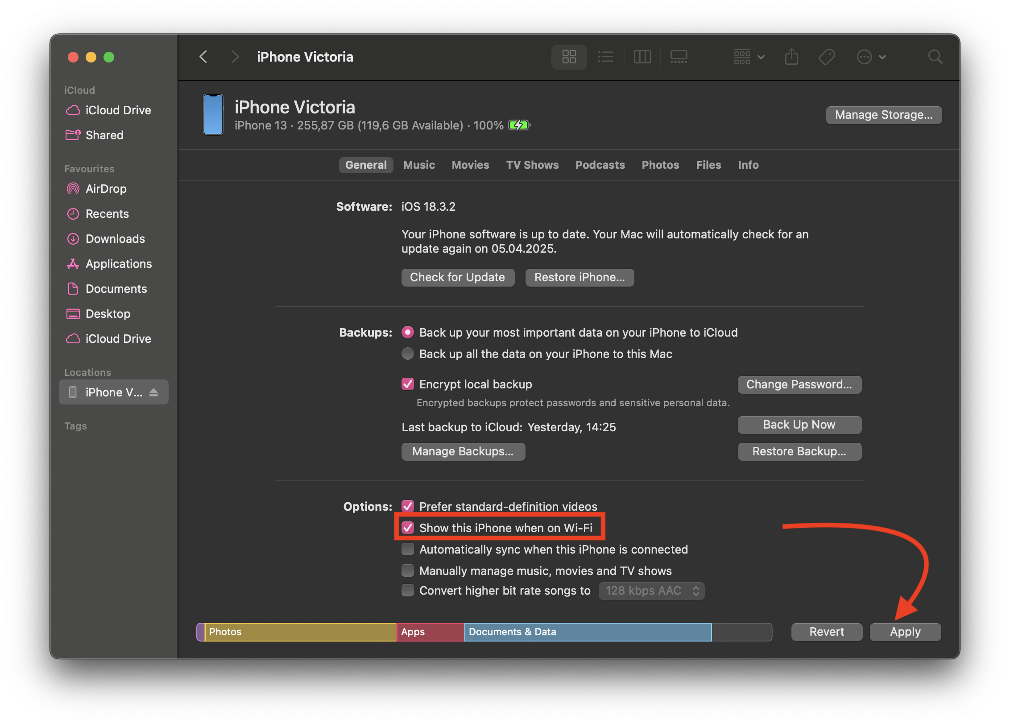Click the Apply button
Screen dimensions: 1010x725
click(x=905, y=632)
